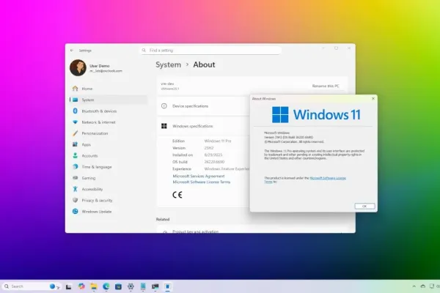Screen dimensions: 440x293
Task: Click the Settings back arrow
Action: pos(72,51)
